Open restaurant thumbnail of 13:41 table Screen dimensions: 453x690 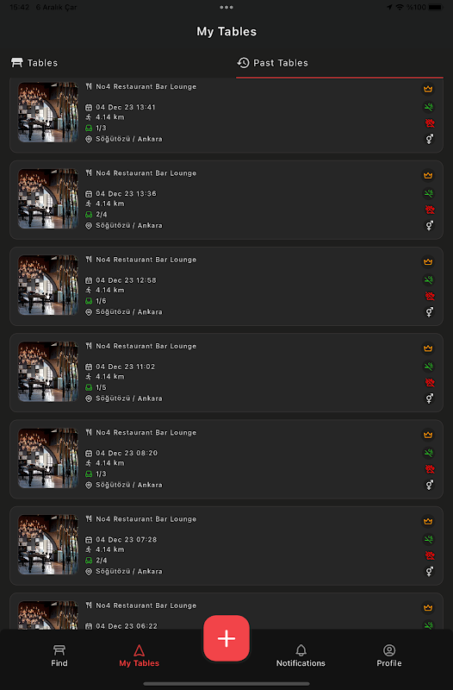pyautogui.click(x=48, y=112)
